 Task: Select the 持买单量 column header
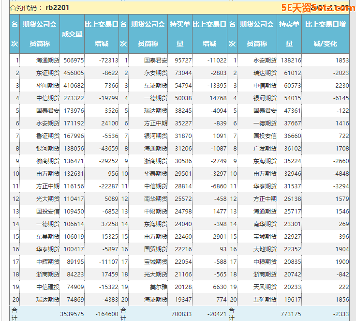[180, 34]
